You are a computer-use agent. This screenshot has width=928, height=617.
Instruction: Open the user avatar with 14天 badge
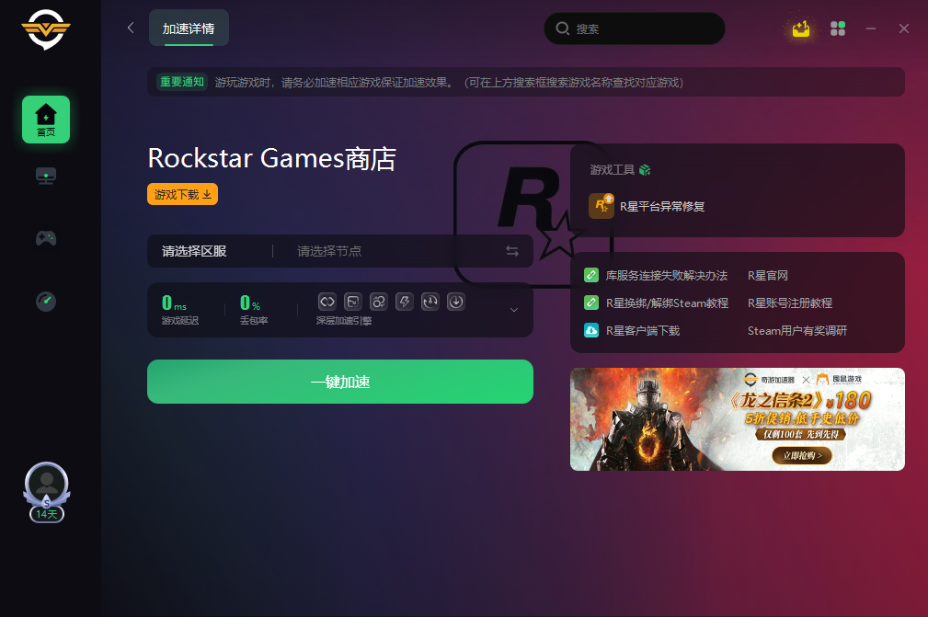click(47, 492)
